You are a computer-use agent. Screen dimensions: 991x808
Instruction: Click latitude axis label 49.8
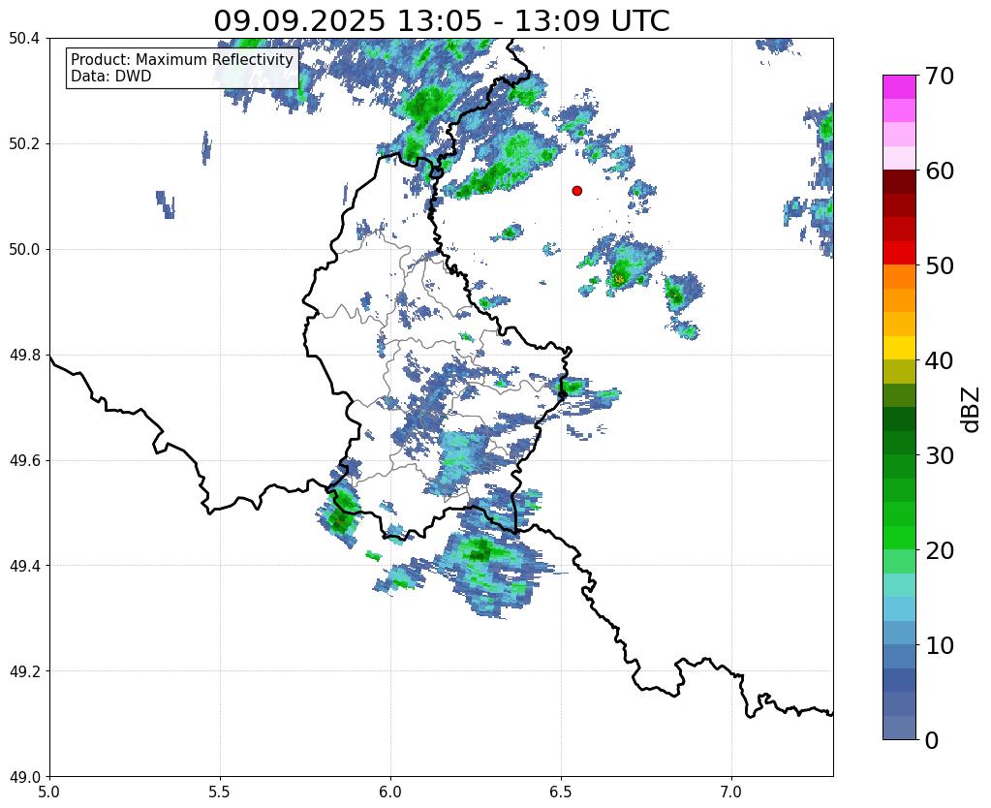[24, 356]
